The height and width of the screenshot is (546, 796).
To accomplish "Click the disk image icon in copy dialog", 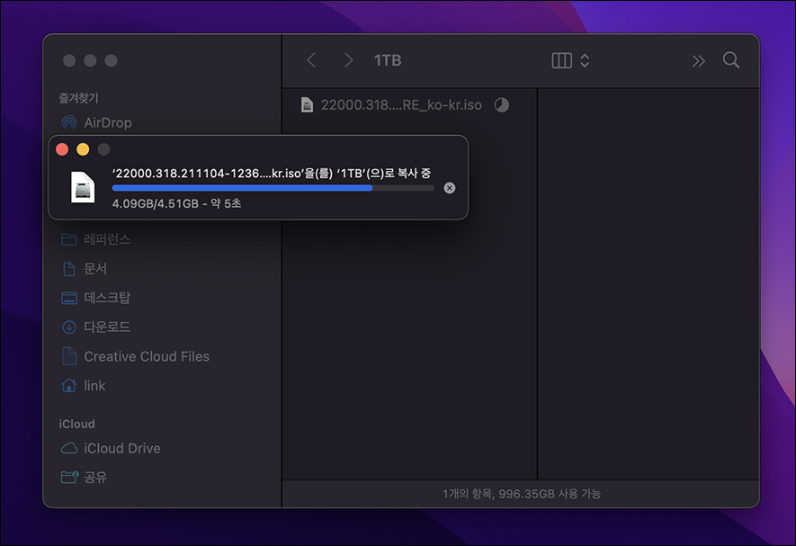I will (83, 187).
